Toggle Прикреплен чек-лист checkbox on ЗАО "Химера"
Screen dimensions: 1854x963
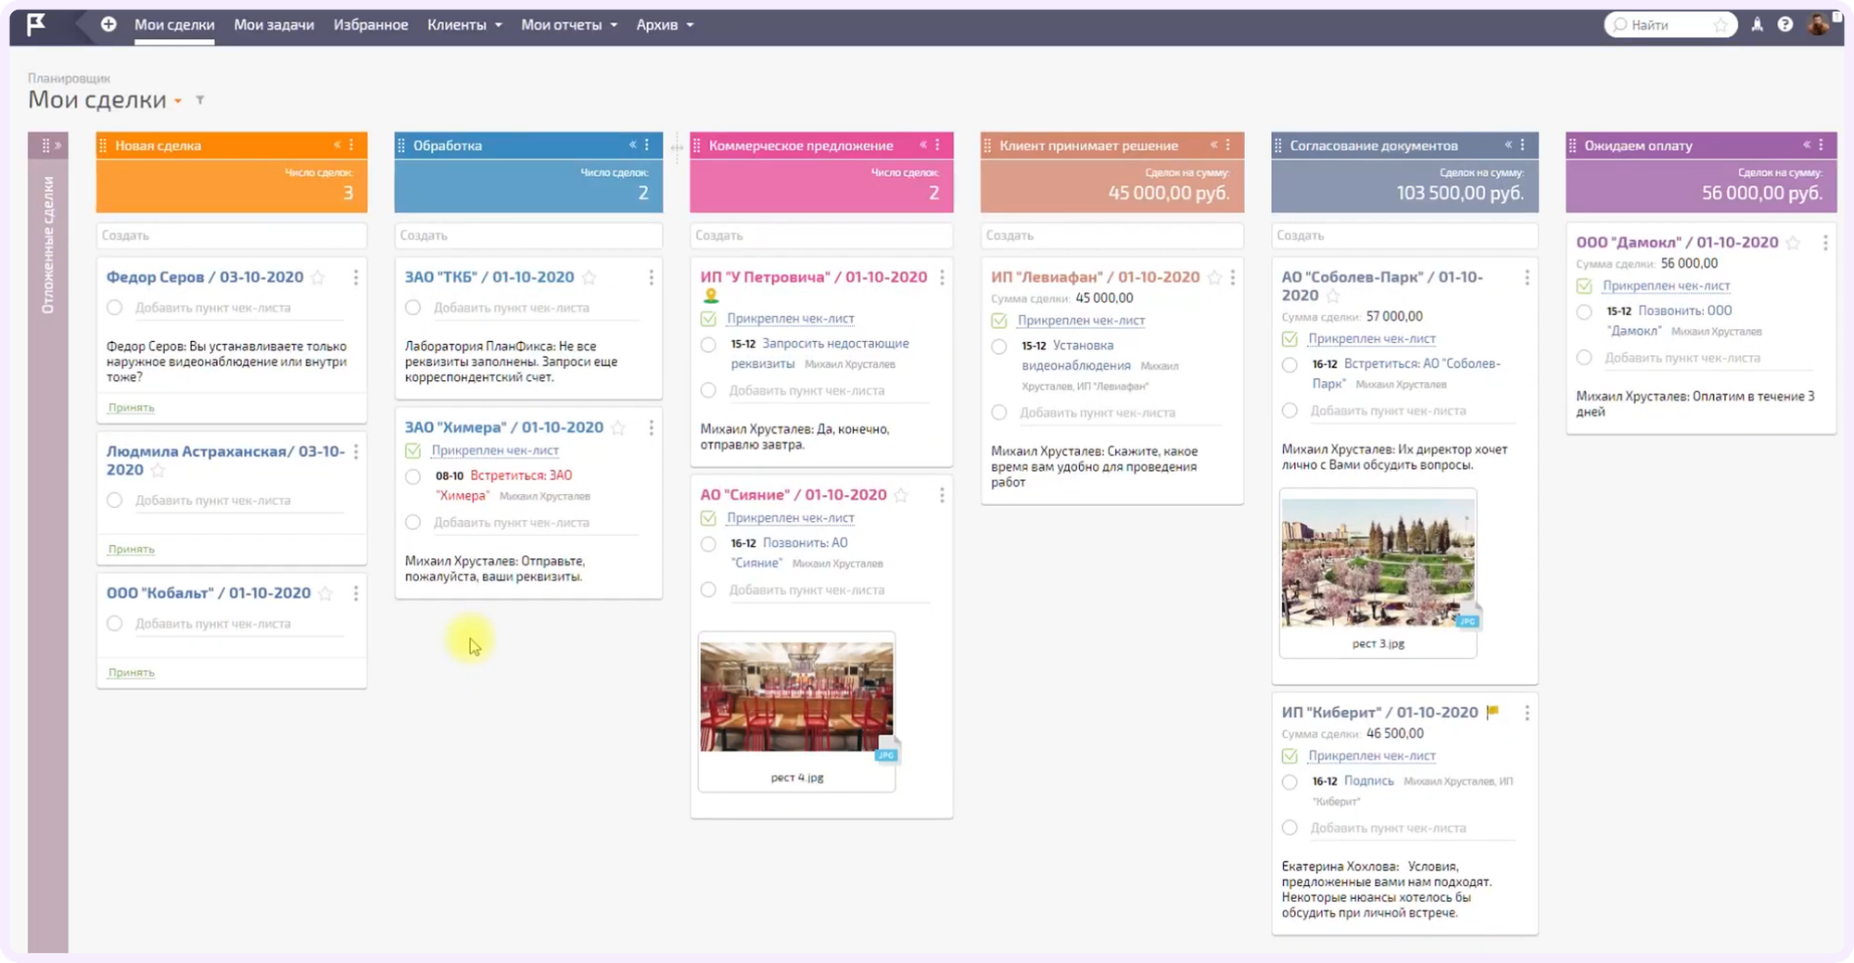point(413,450)
